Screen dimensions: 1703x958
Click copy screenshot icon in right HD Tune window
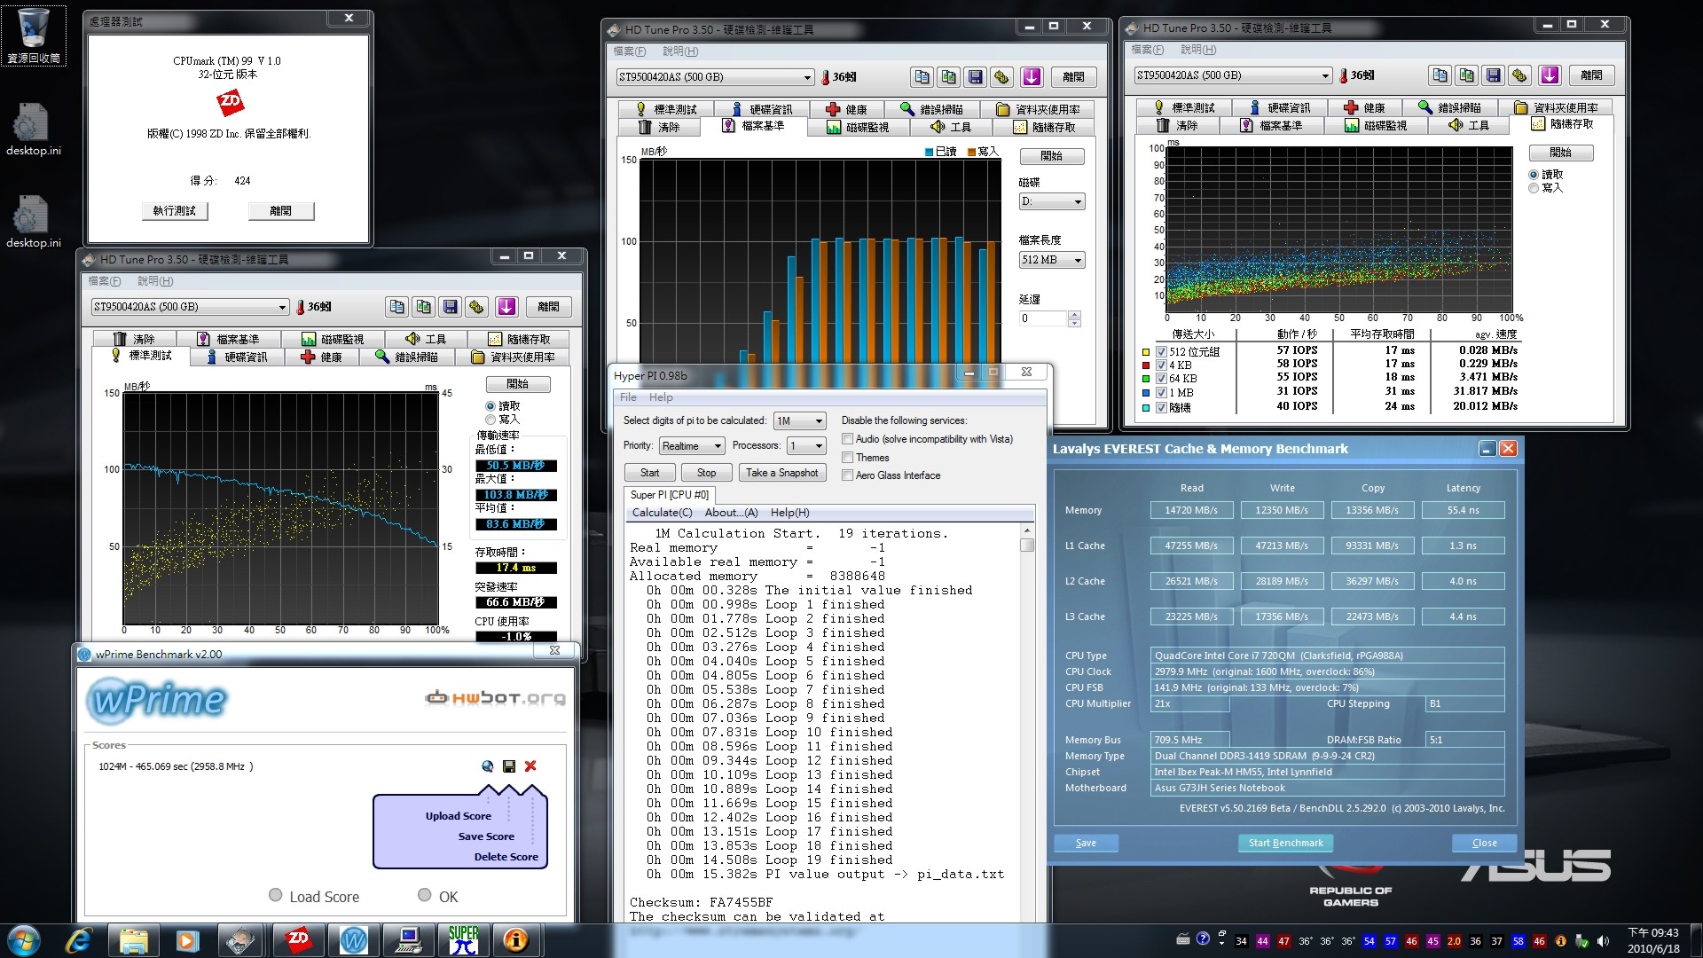[x=1467, y=75]
